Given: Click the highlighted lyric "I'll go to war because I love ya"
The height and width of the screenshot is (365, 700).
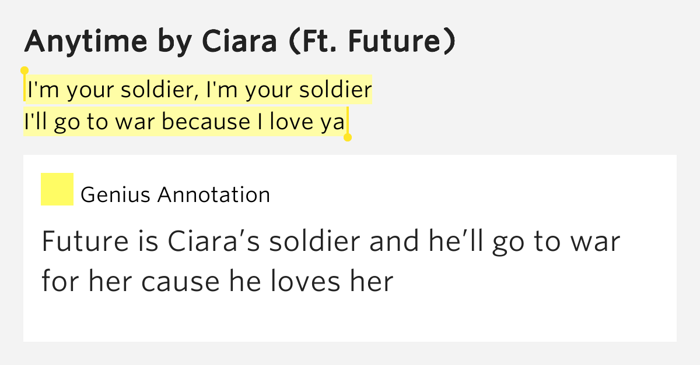Looking at the screenshot, I should point(184,122).
